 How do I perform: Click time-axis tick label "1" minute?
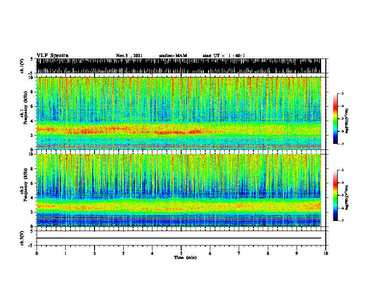65,253
